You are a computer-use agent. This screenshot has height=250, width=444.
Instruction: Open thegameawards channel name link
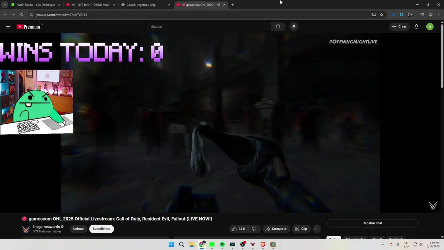(x=46, y=227)
